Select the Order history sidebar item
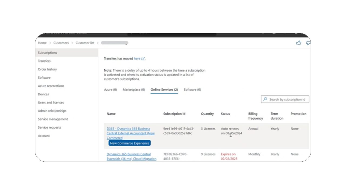 click(x=47, y=69)
